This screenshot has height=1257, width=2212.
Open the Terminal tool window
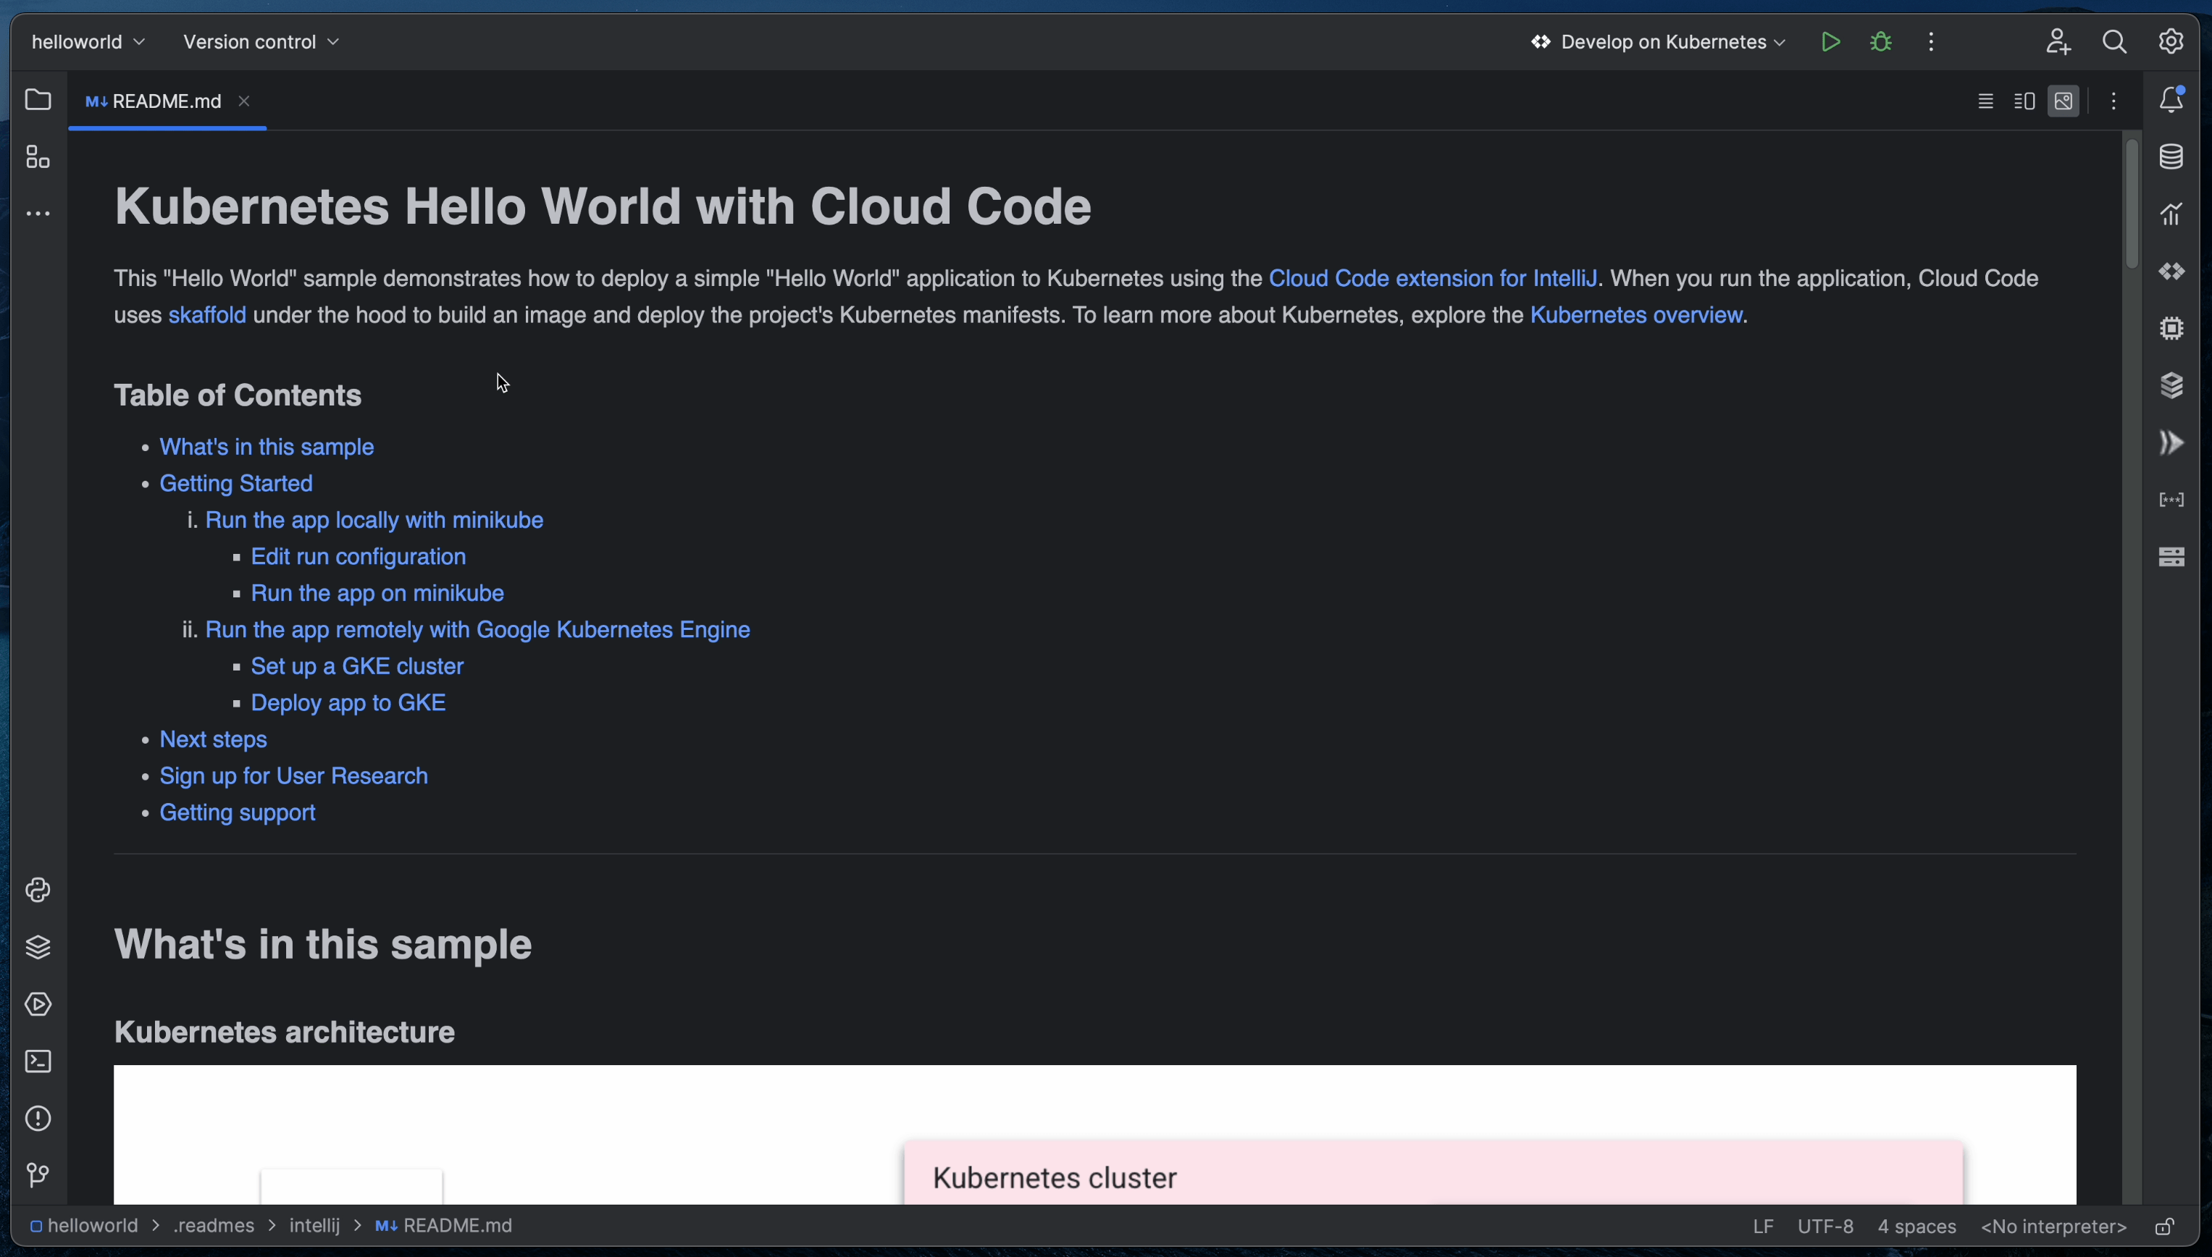point(38,1061)
